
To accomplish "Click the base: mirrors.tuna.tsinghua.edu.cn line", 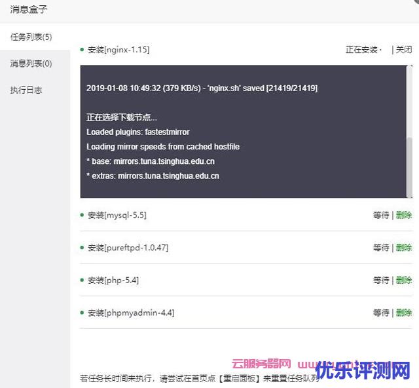I will pos(151,161).
